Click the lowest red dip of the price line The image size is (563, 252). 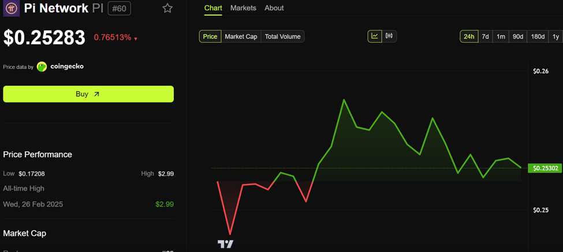click(230, 234)
